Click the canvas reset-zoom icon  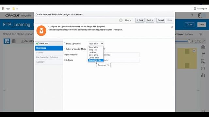(x=200, y=41)
